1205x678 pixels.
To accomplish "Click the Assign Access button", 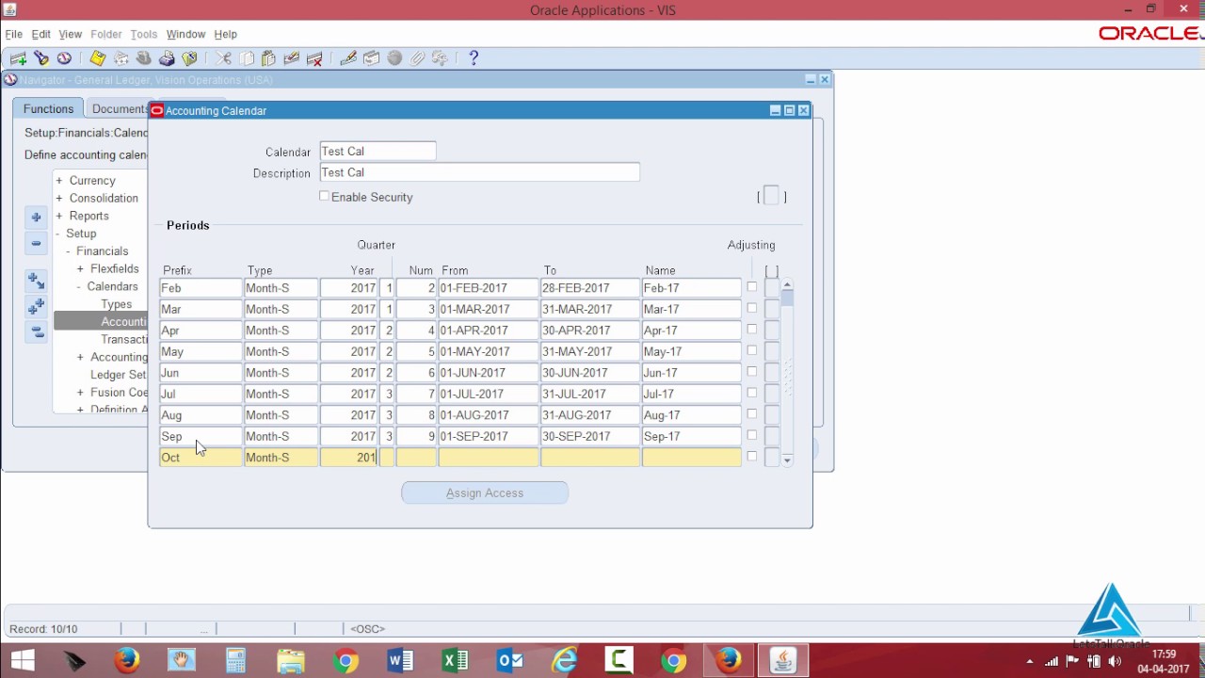I will click(485, 492).
